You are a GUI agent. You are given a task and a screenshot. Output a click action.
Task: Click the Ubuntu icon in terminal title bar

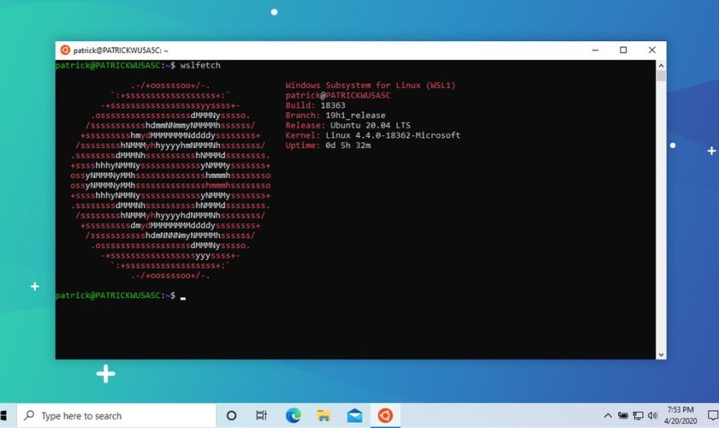(65, 51)
